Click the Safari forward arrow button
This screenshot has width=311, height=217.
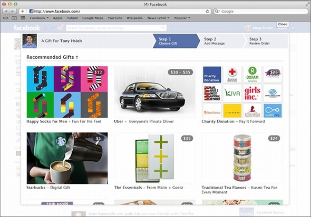(13, 11)
